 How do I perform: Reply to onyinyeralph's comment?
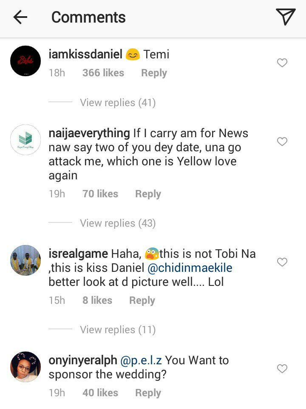[x=148, y=393]
